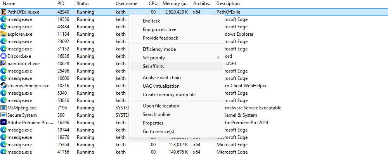Click x64 architecture in PathOfExile row

(196, 12)
